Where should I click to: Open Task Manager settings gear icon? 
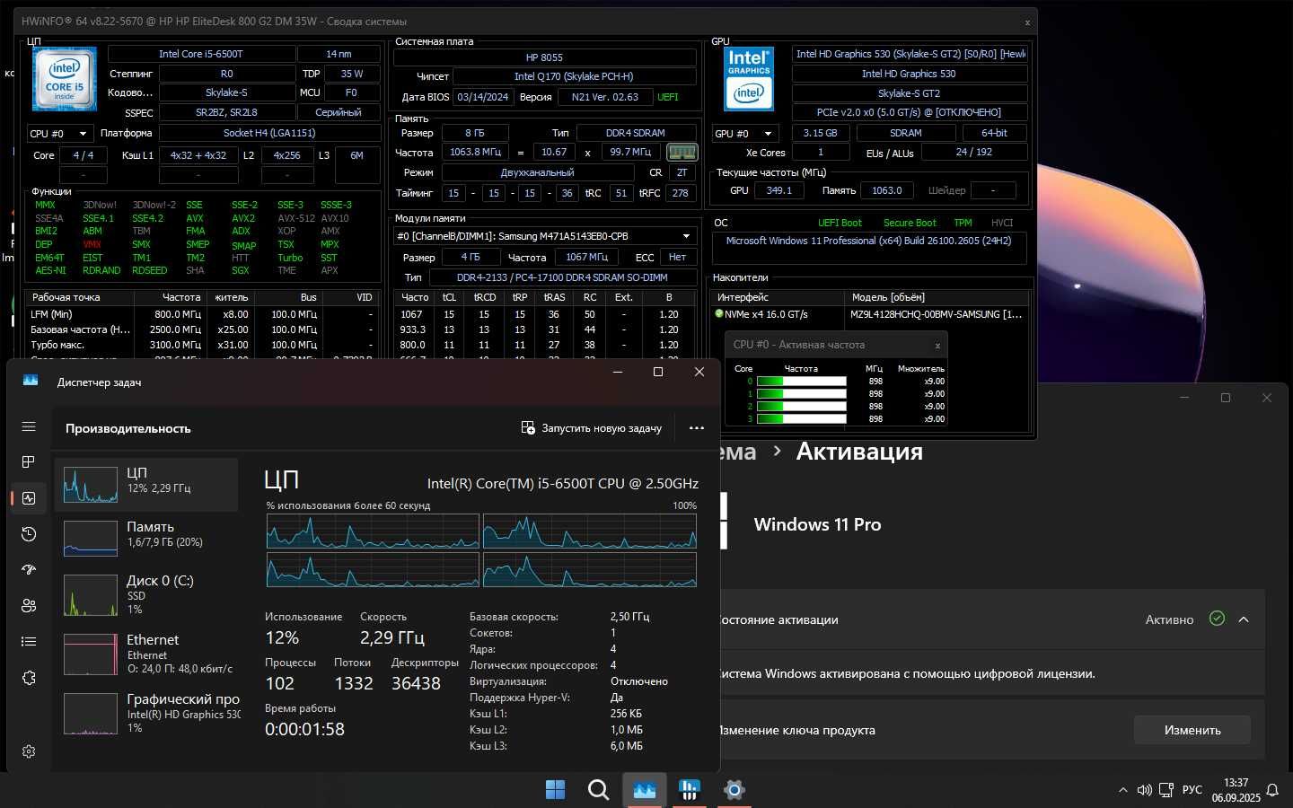[x=29, y=751]
